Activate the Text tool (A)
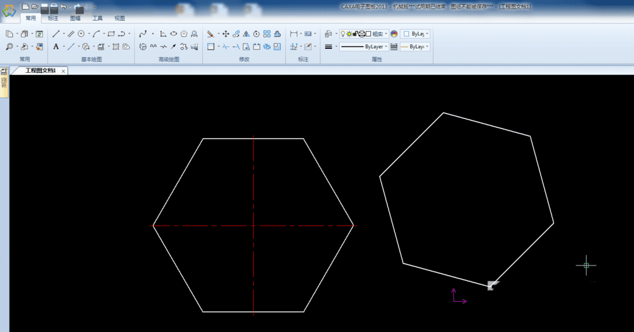This screenshot has height=332, width=634. point(56,46)
